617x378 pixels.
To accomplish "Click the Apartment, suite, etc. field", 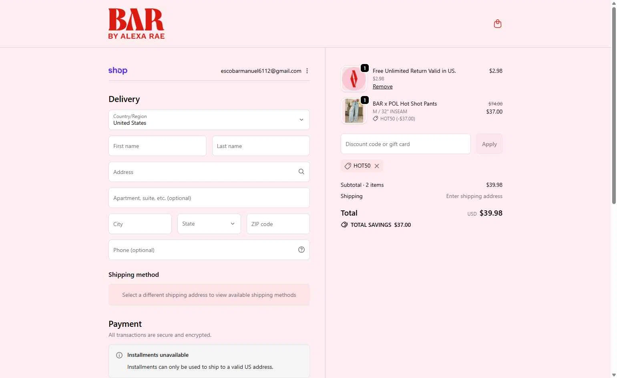I will (209, 198).
